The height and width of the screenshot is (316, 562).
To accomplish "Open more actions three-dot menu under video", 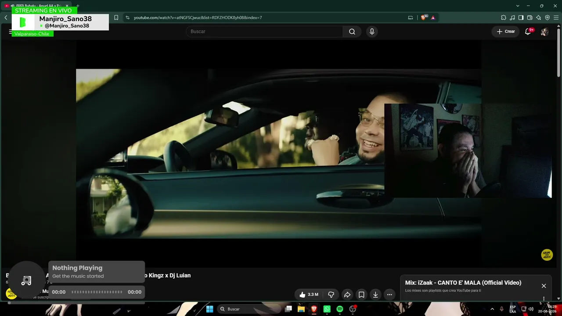I will click(389, 295).
